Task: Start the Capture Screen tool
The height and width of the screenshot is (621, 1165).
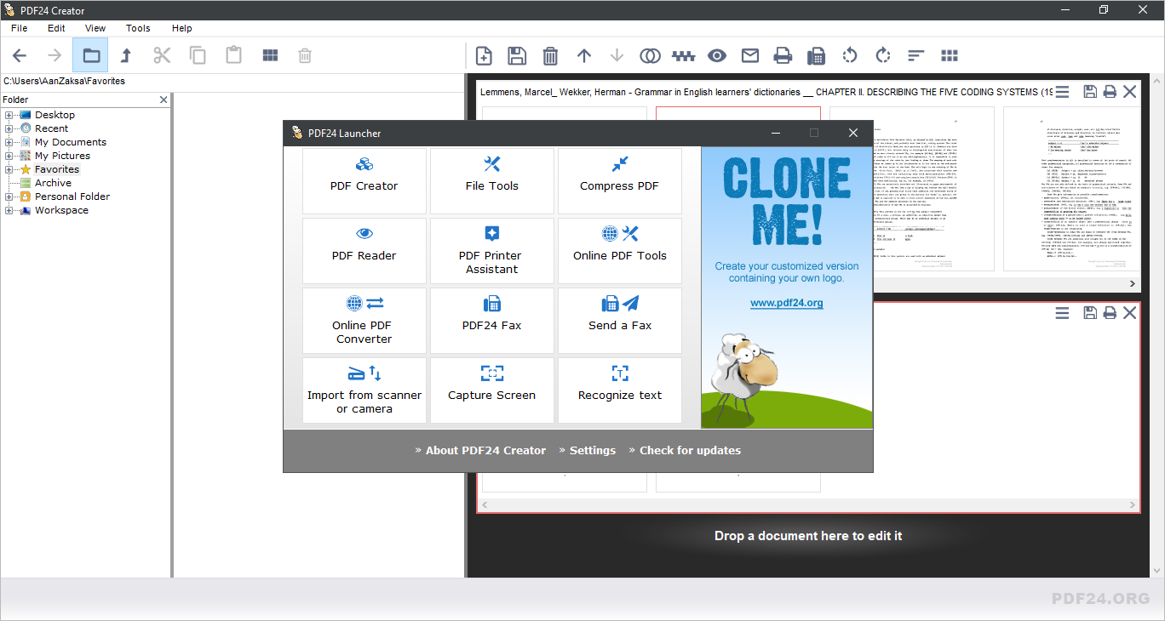Action: click(x=492, y=390)
